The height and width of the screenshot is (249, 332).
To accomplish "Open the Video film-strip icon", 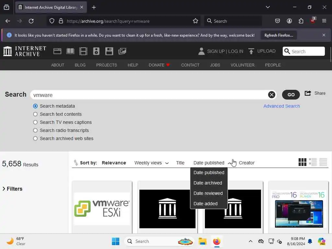I will coord(83,51).
